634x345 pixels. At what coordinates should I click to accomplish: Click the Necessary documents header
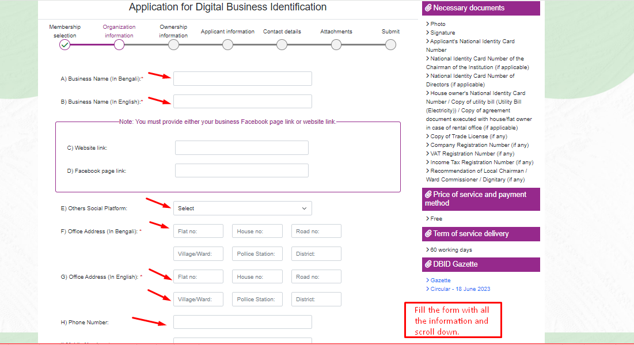[481, 8]
